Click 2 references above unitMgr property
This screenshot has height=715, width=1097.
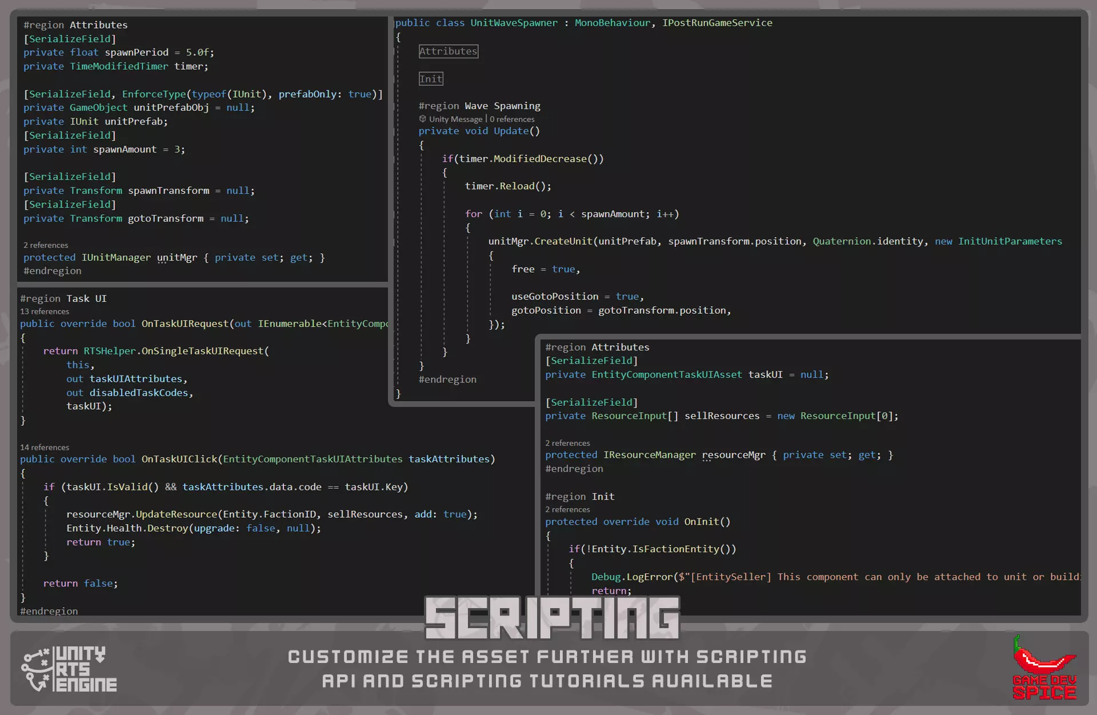click(46, 245)
